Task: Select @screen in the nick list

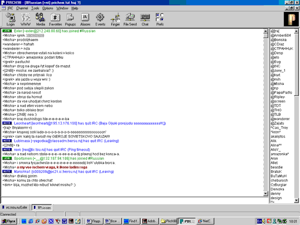Action: pyautogui.click(x=278, y=101)
